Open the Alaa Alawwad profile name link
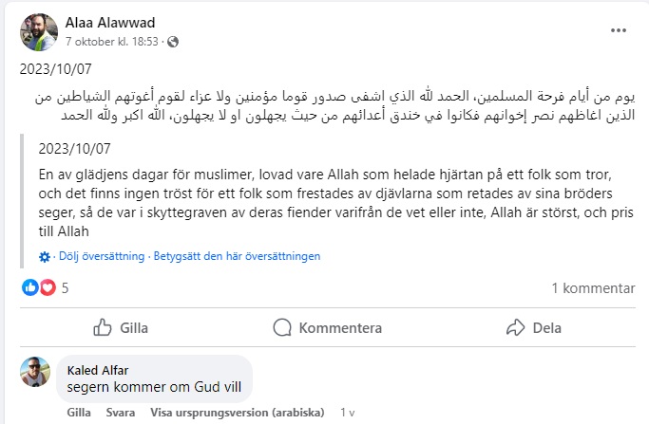The width and height of the screenshot is (649, 424). pos(108,23)
